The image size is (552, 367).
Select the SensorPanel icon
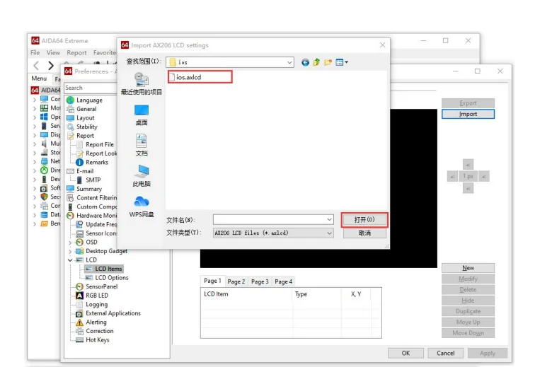(x=79, y=287)
